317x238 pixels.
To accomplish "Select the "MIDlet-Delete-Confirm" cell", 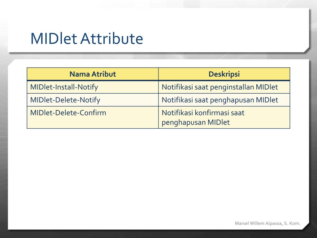I will point(93,117).
